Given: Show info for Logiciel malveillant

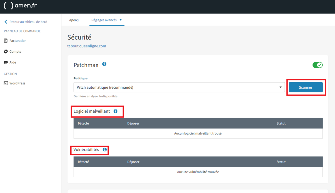Looking at the screenshot, I should 115,111.
